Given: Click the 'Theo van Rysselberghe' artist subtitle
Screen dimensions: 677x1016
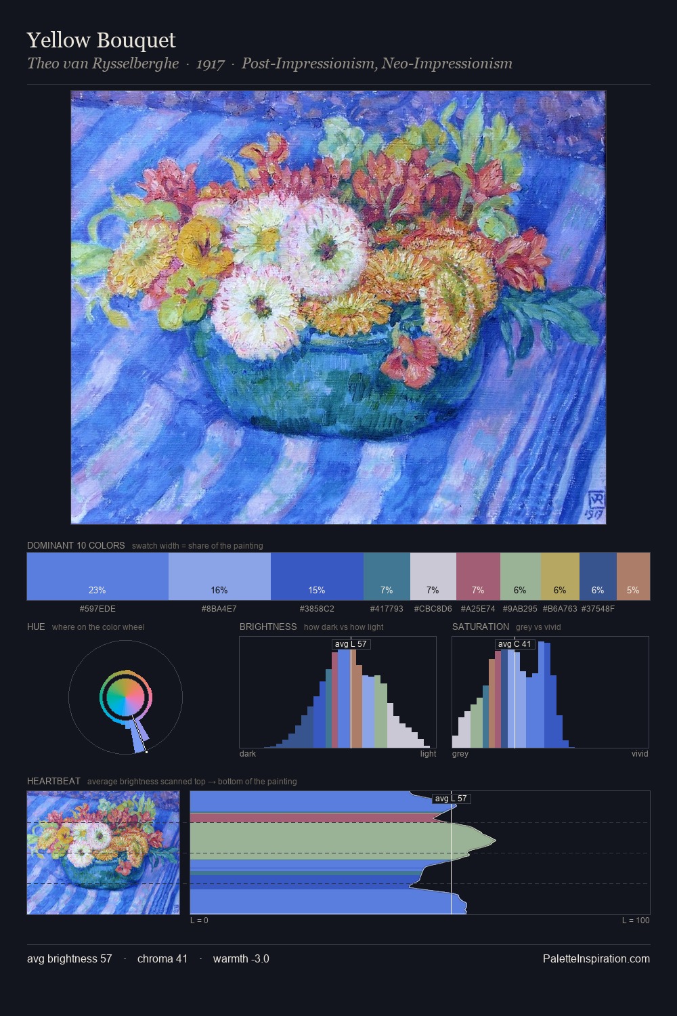Looking at the screenshot, I should (x=103, y=64).
